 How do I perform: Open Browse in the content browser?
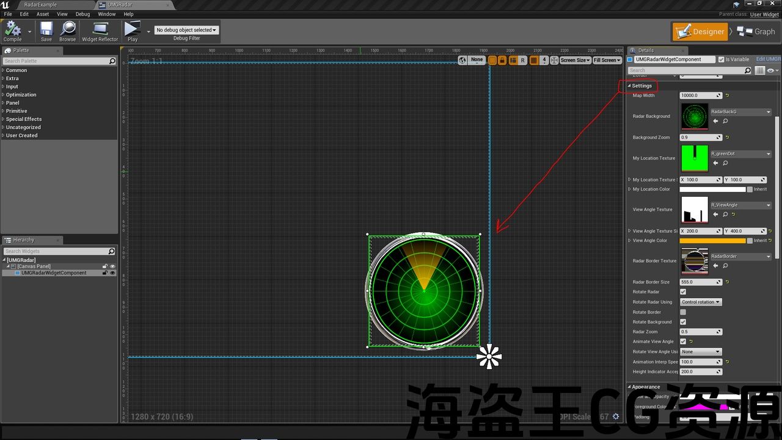[x=67, y=31]
